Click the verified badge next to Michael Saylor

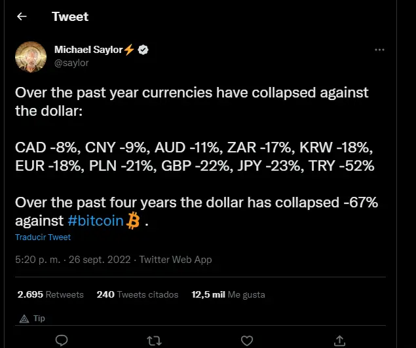click(143, 50)
